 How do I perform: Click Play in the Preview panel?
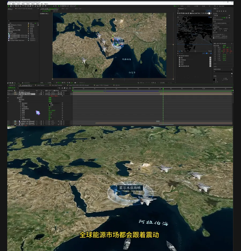click(x=221, y=11)
